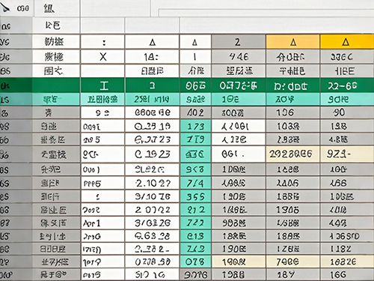Select the green header cell "22-66"

[347, 85]
